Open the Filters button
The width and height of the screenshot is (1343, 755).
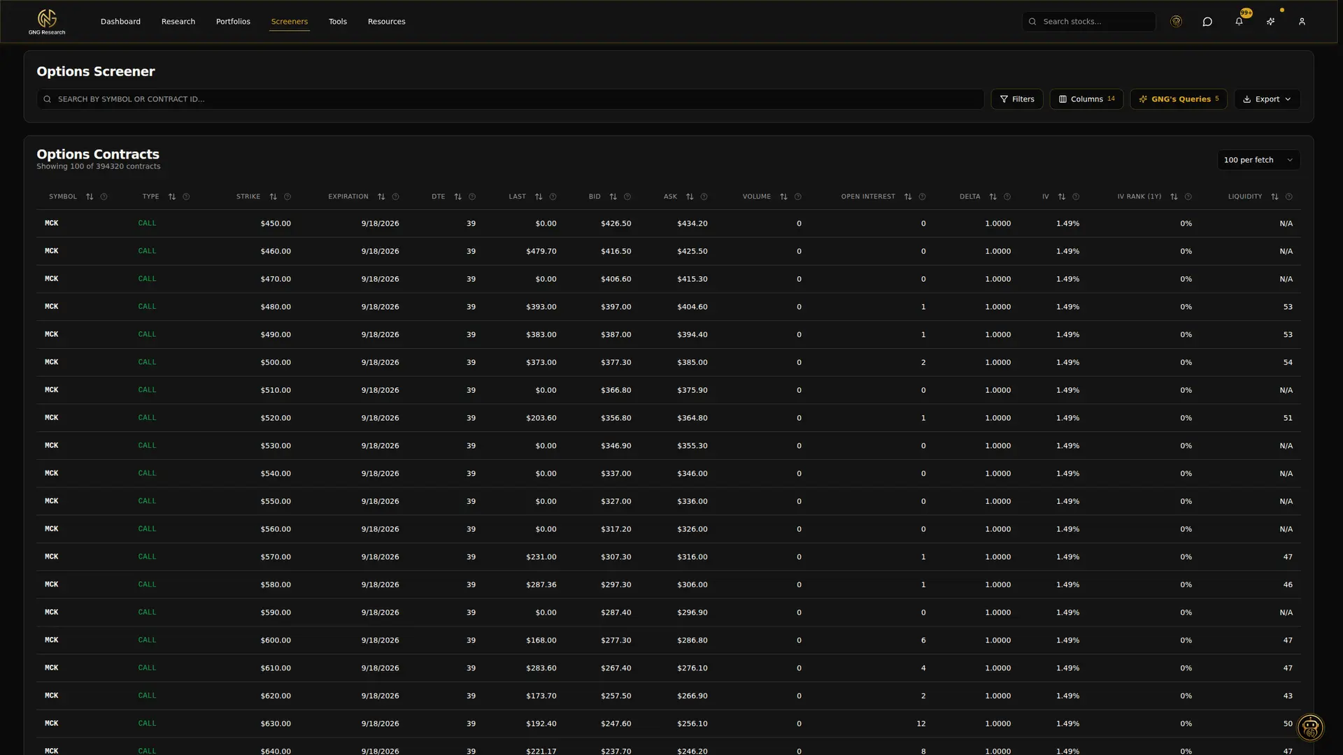[x=1017, y=99]
